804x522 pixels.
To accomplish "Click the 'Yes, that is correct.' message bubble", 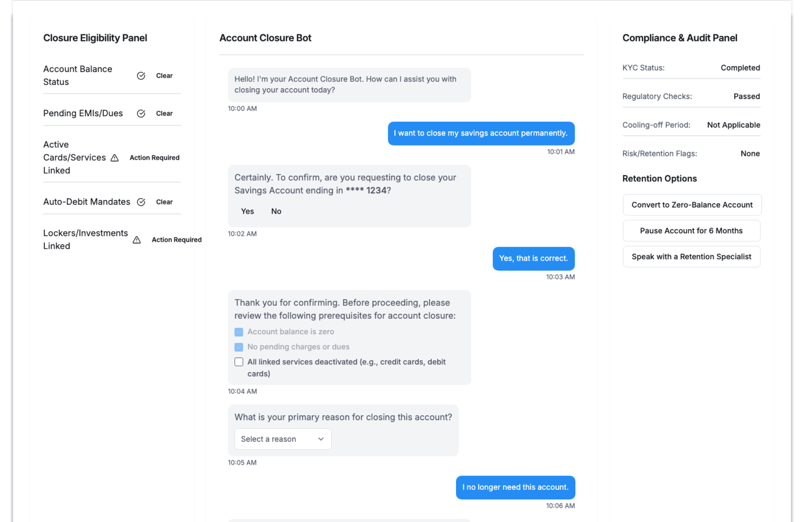I will [x=533, y=258].
